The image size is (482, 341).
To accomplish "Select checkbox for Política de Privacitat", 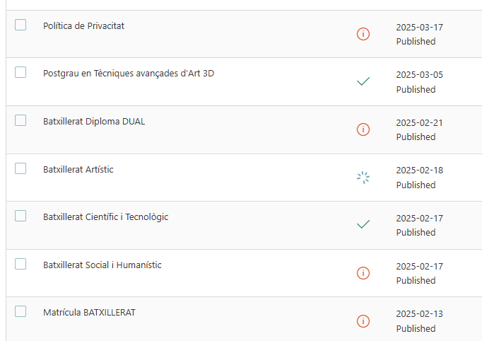I will pyautogui.click(x=20, y=25).
